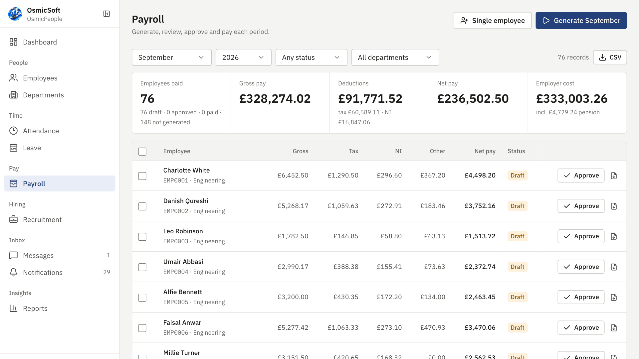
Task: Click net pay value £4,498.20
Action: click(x=480, y=175)
